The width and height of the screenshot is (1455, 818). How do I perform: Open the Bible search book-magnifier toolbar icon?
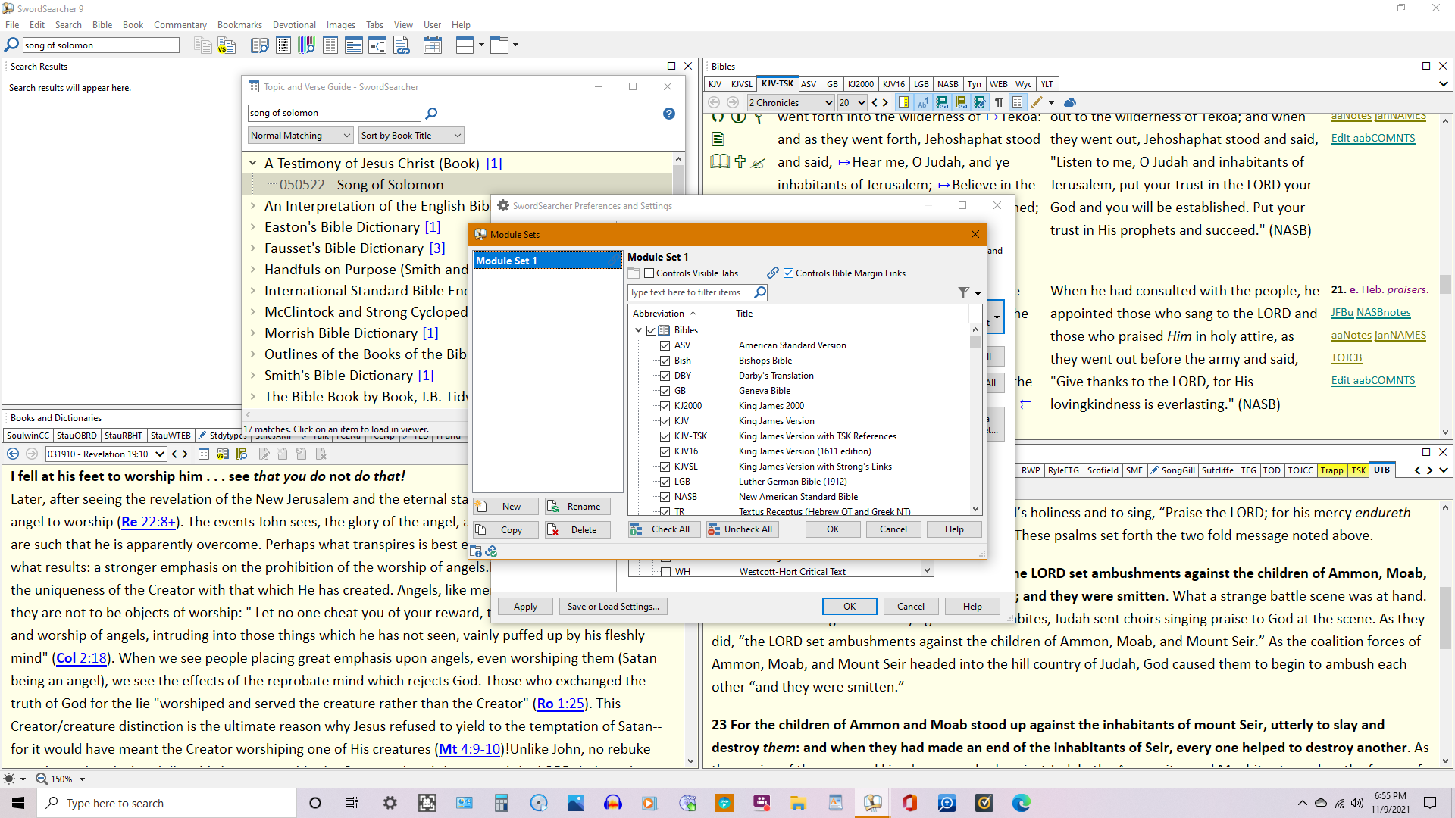click(x=259, y=46)
